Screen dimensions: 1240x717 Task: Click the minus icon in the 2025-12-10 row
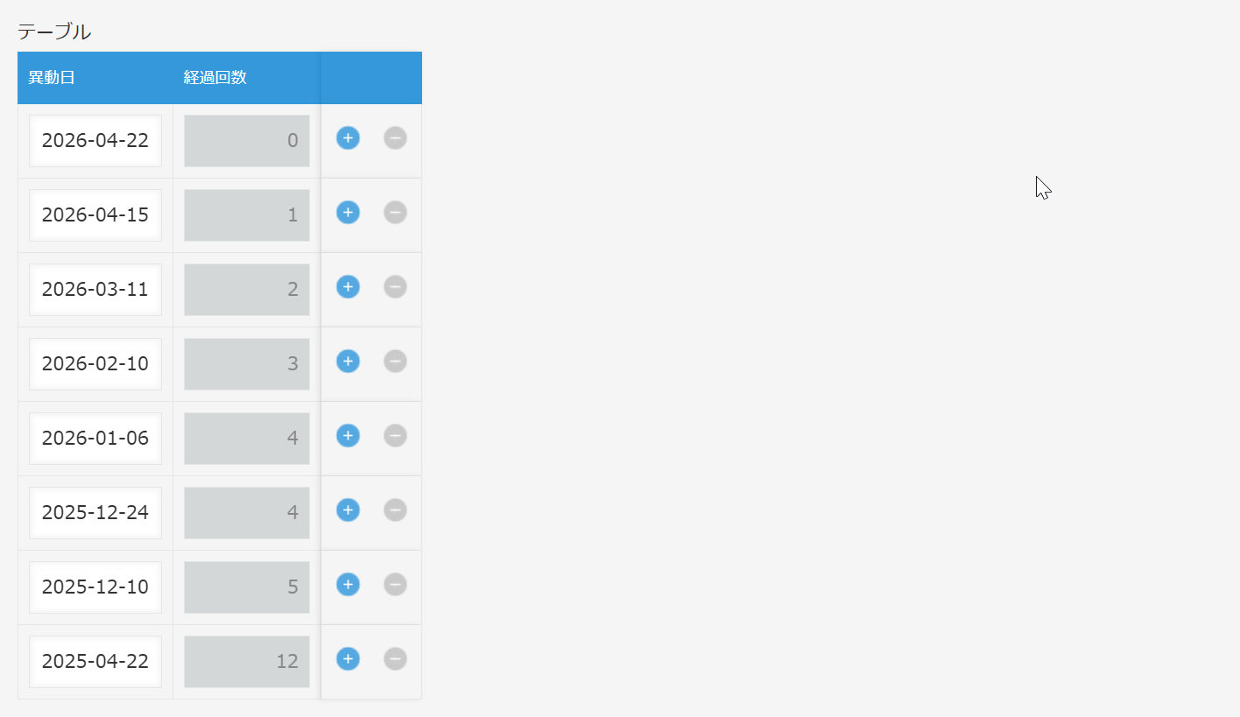click(x=395, y=585)
